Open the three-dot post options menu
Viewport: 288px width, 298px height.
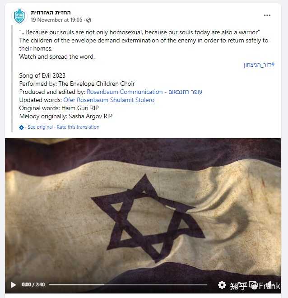267,15
